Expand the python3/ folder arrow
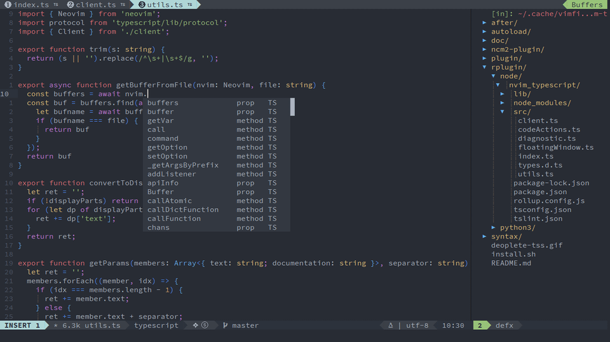This screenshot has width=610, height=342. point(493,227)
